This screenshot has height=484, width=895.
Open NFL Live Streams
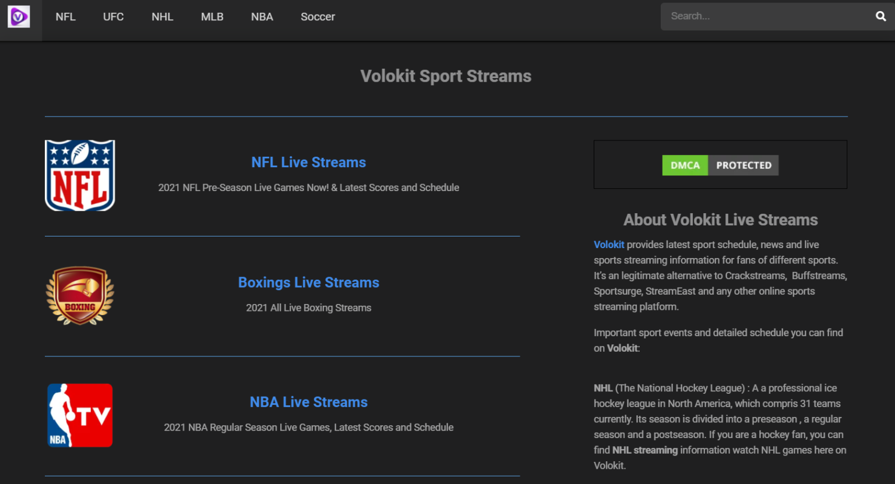pyautogui.click(x=308, y=162)
